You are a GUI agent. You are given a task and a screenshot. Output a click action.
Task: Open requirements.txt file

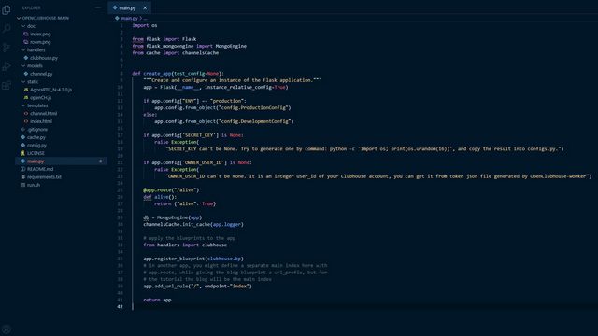point(44,177)
